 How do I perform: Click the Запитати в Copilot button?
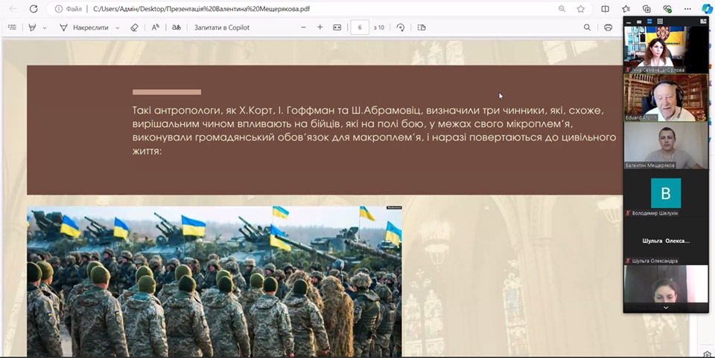tap(222, 27)
